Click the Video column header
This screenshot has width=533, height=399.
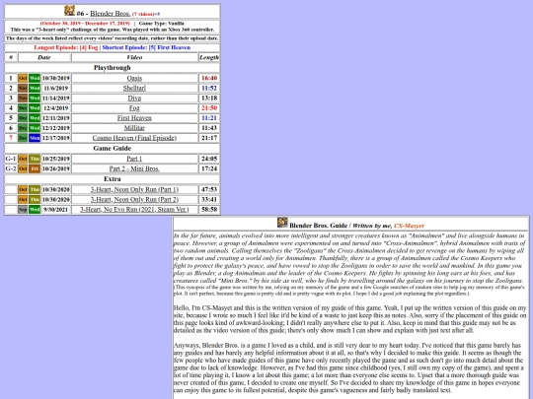click(134, 57)
